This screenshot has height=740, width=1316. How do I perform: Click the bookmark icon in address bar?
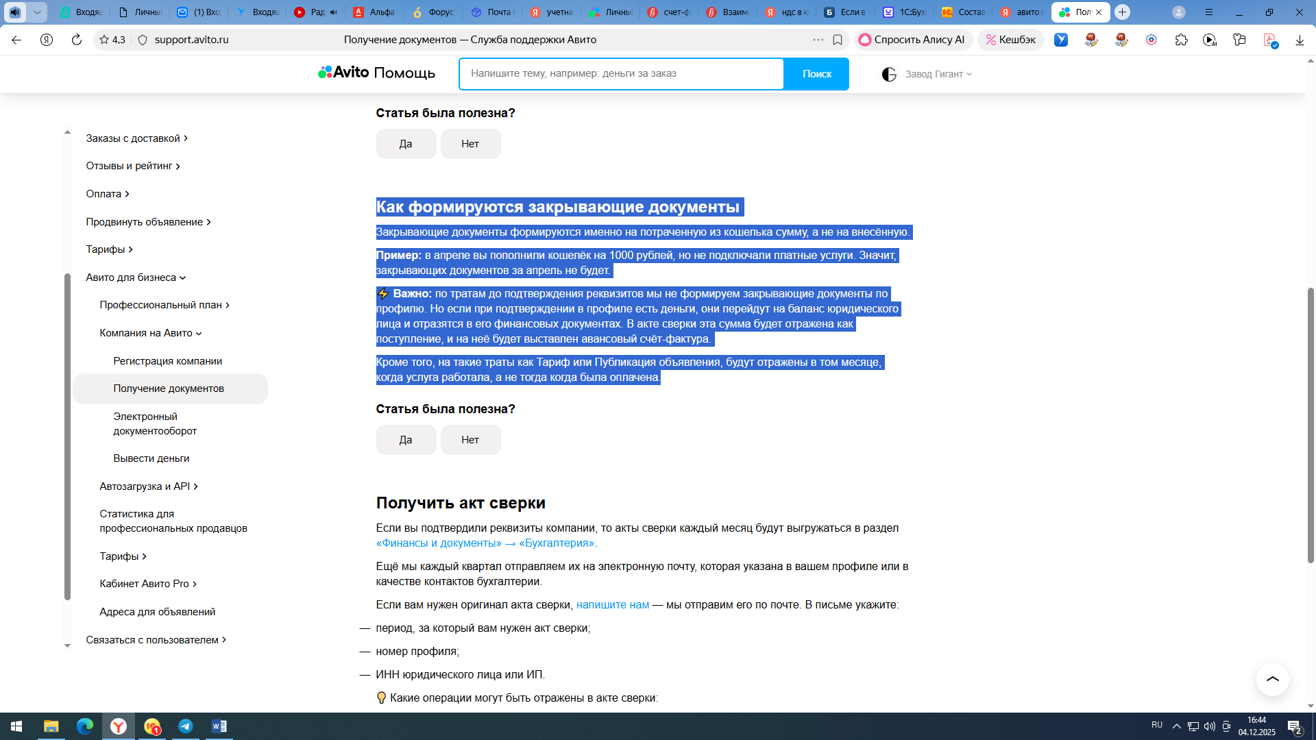(x=837, y=40)
